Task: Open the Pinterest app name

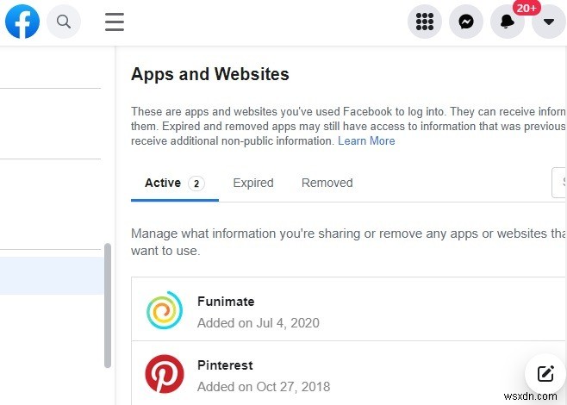Action: pyautogui.click(x=225, y=365)
